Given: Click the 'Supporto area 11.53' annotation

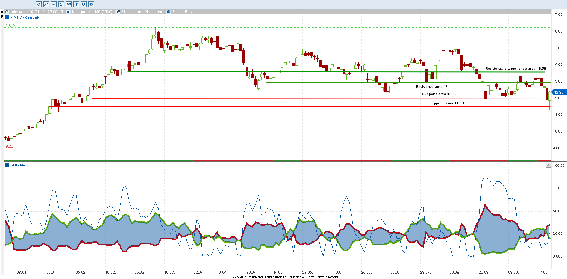Looking at the screenshot, I should click(x=446, y=103).
